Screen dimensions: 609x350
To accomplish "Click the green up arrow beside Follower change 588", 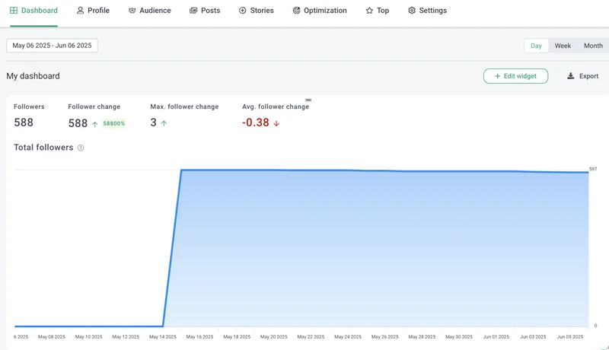I will (x=94, y=124).
